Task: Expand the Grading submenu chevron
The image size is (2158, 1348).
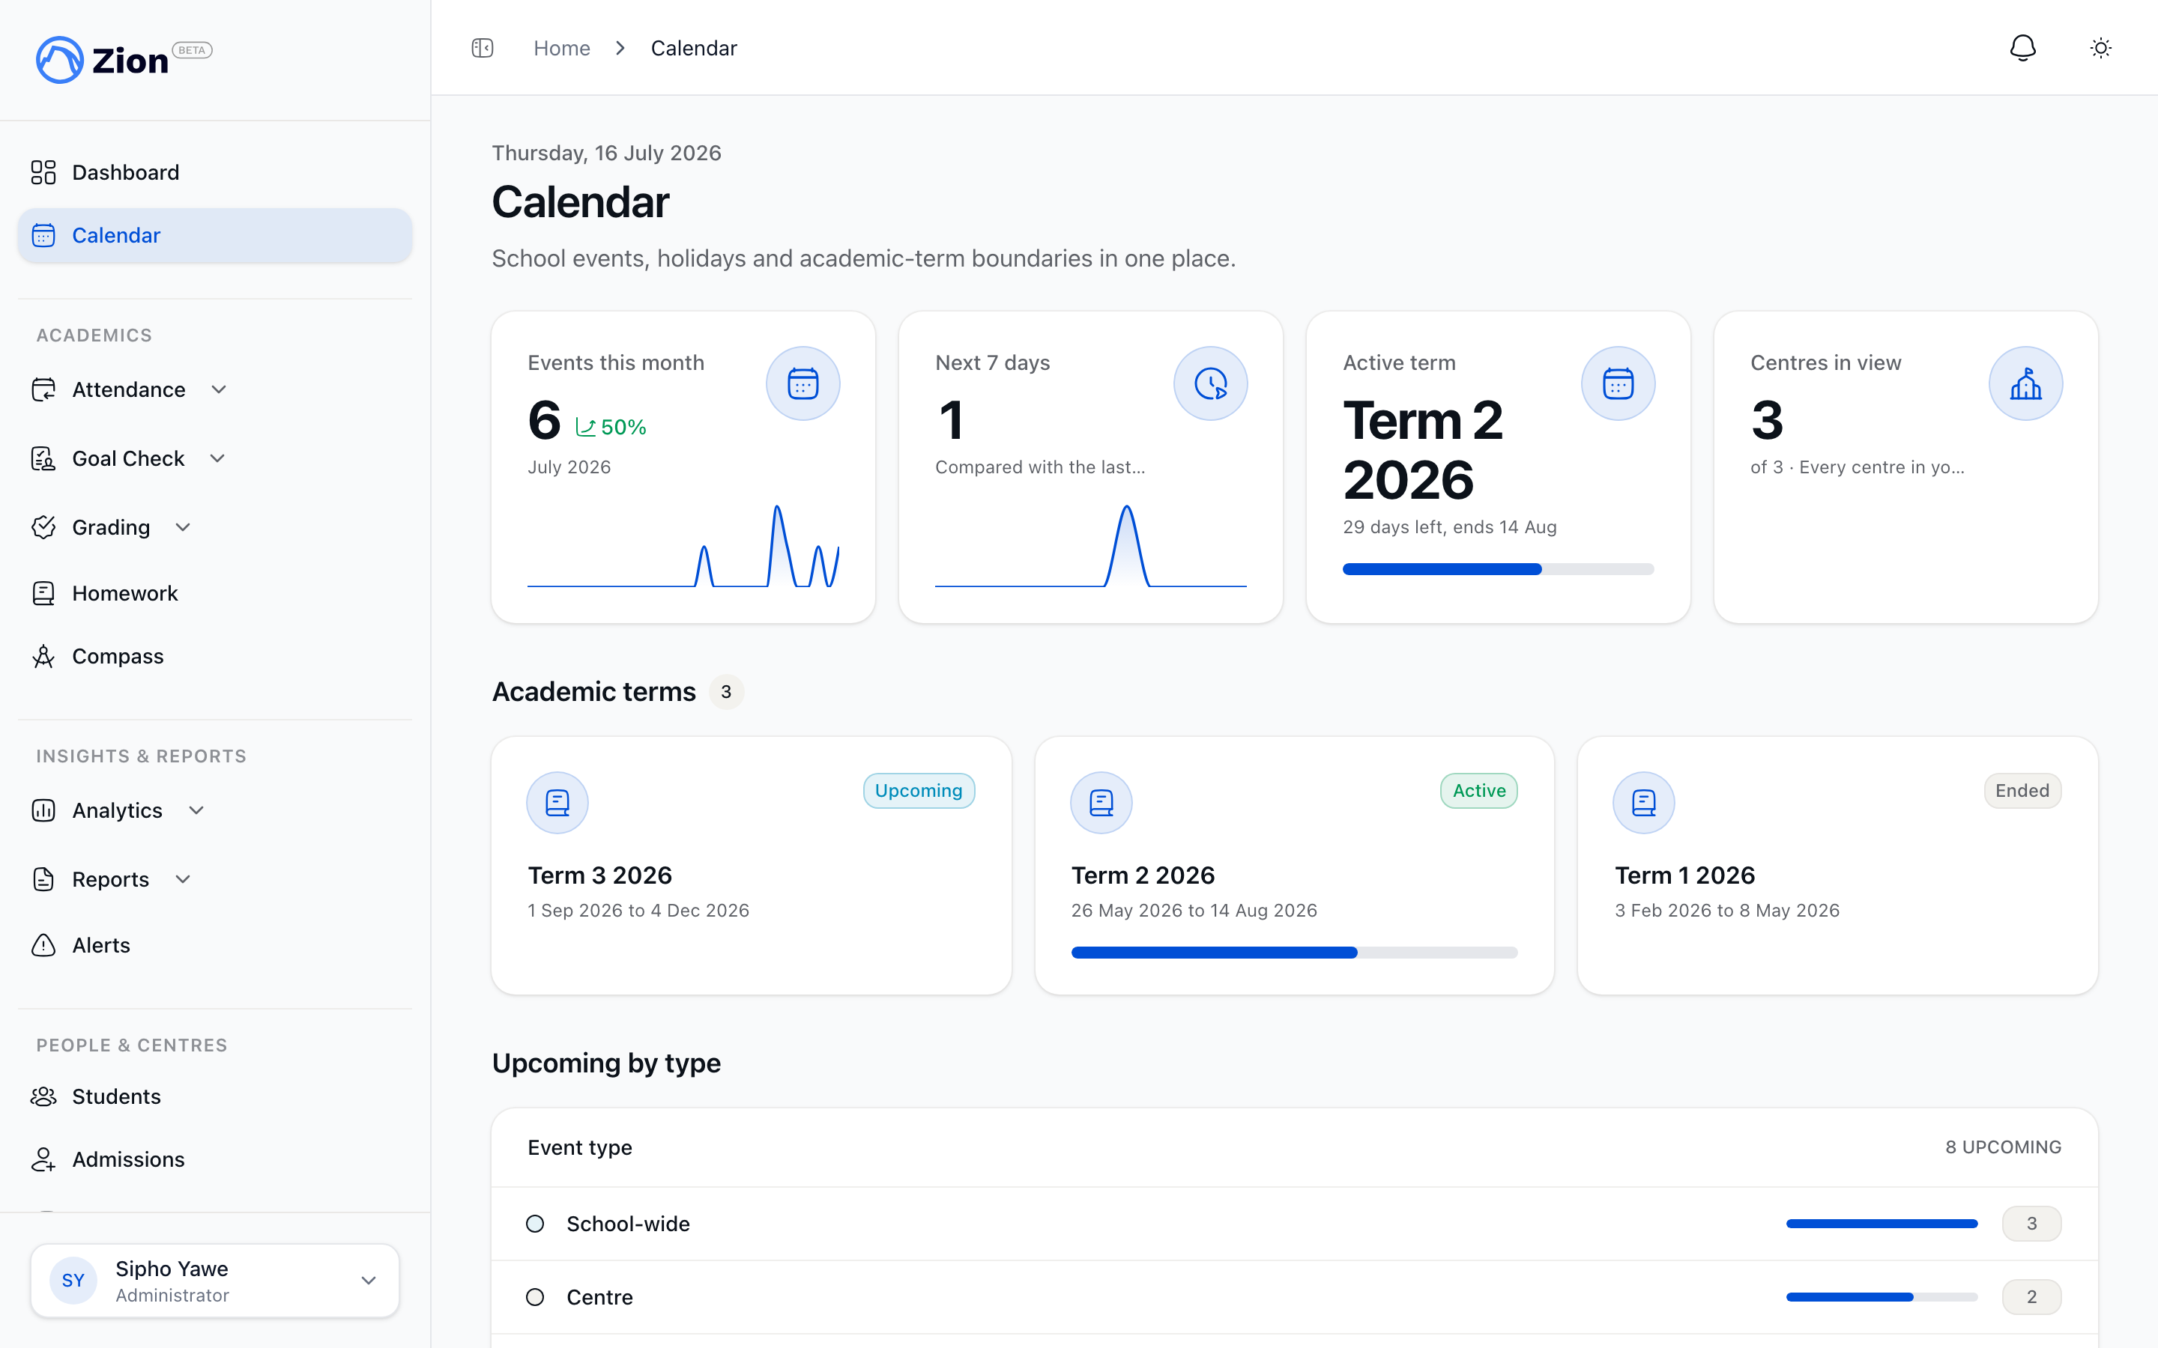Action: tap(183, 527)
